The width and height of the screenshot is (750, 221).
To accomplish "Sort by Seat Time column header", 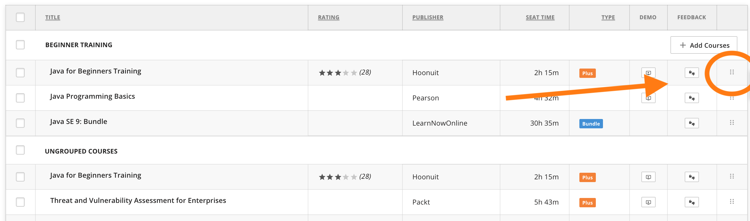I will pos(540,18).
